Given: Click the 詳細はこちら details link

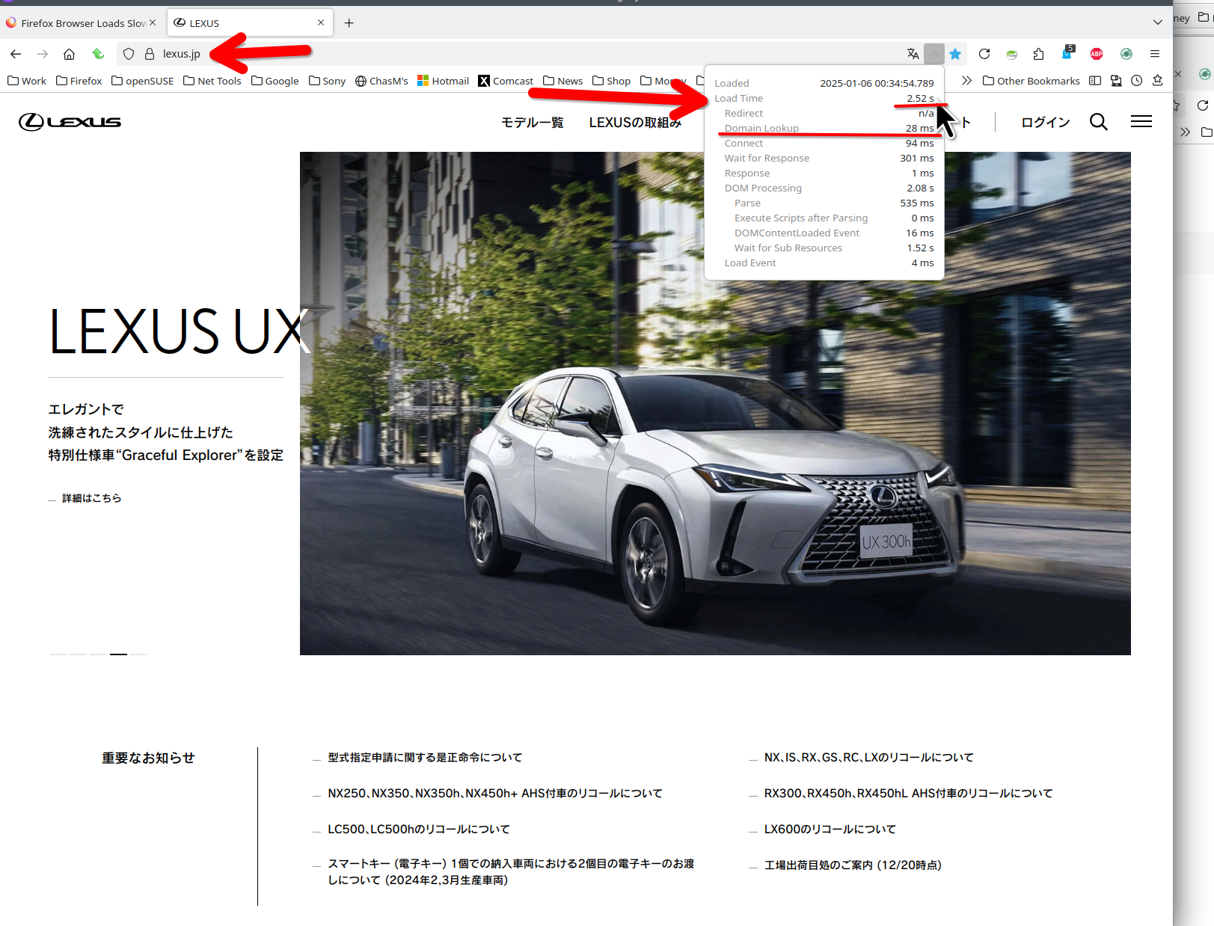Looking at the screenshot, I should click(91, 498).
